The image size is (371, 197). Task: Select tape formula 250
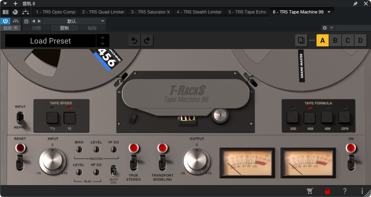(x=293, y=117)
